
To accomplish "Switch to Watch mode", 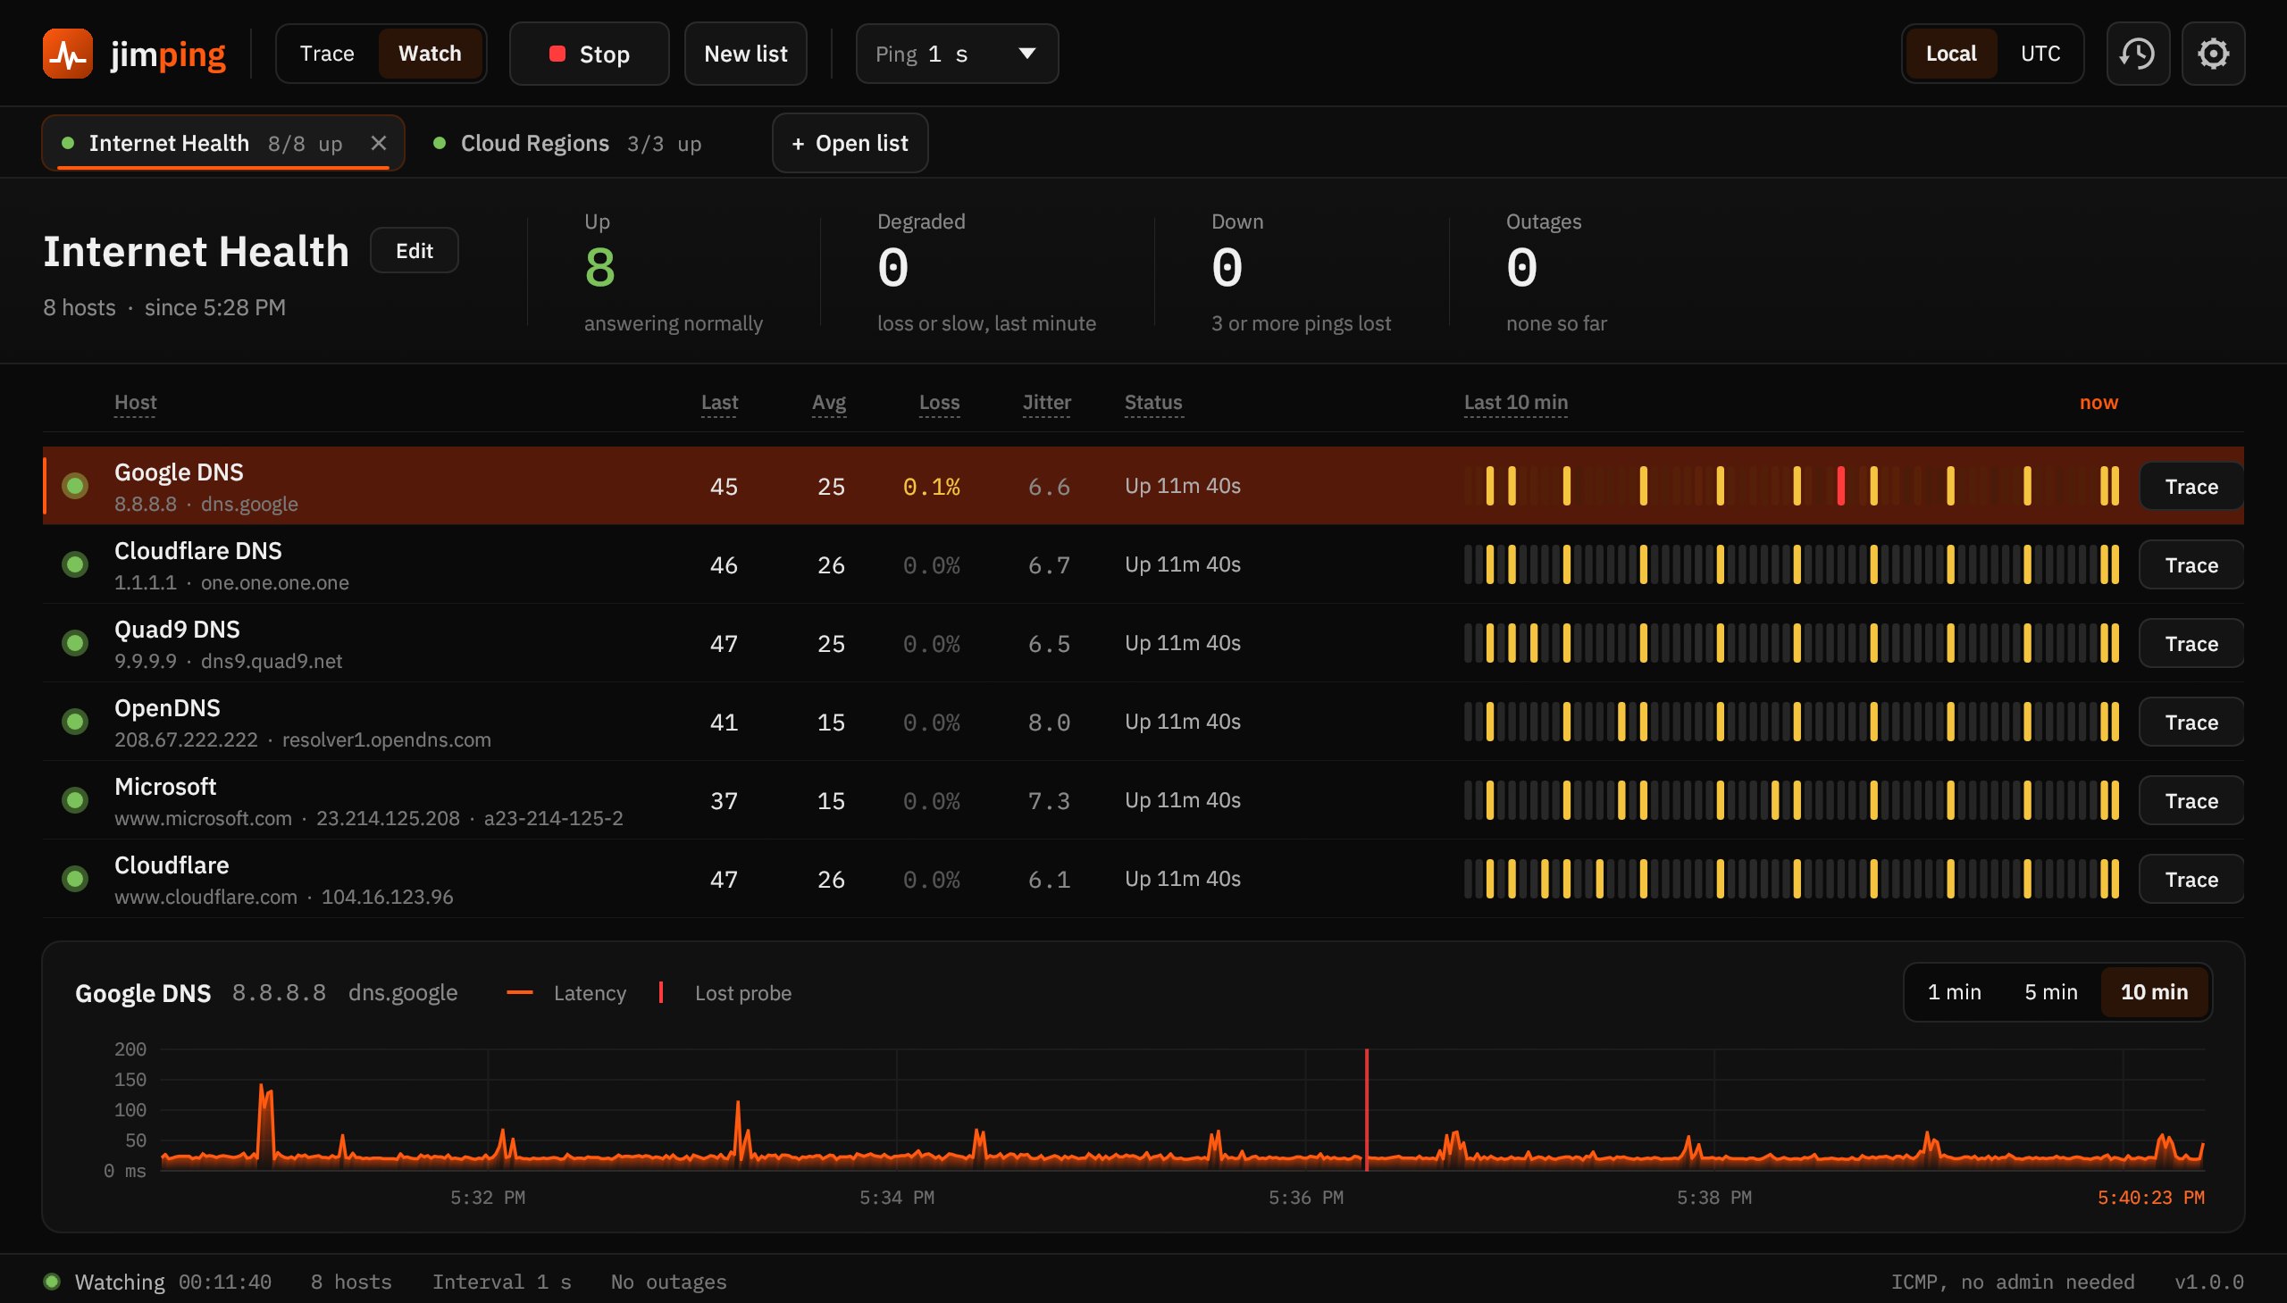I will (430, 54).
